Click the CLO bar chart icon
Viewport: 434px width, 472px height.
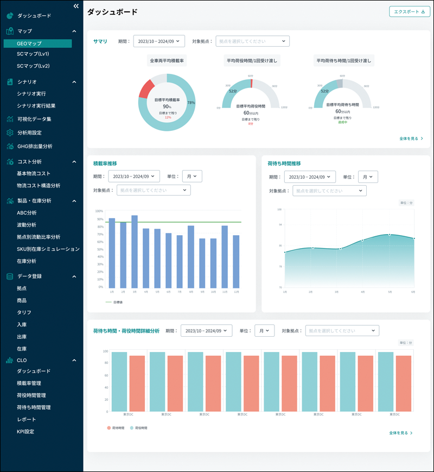tap(10, 360)
